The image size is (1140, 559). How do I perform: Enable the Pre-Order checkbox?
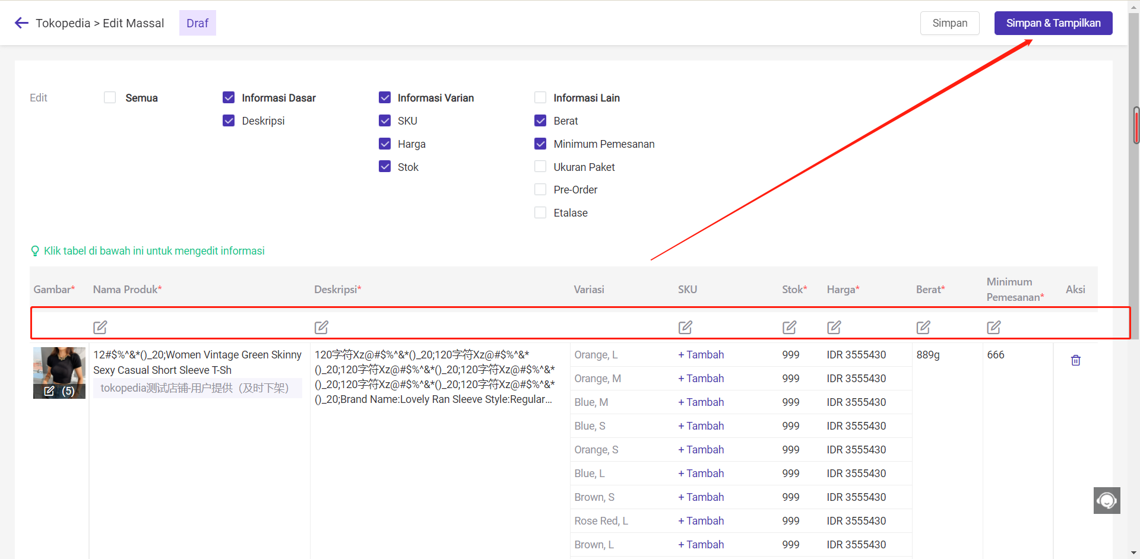point(540,189)
